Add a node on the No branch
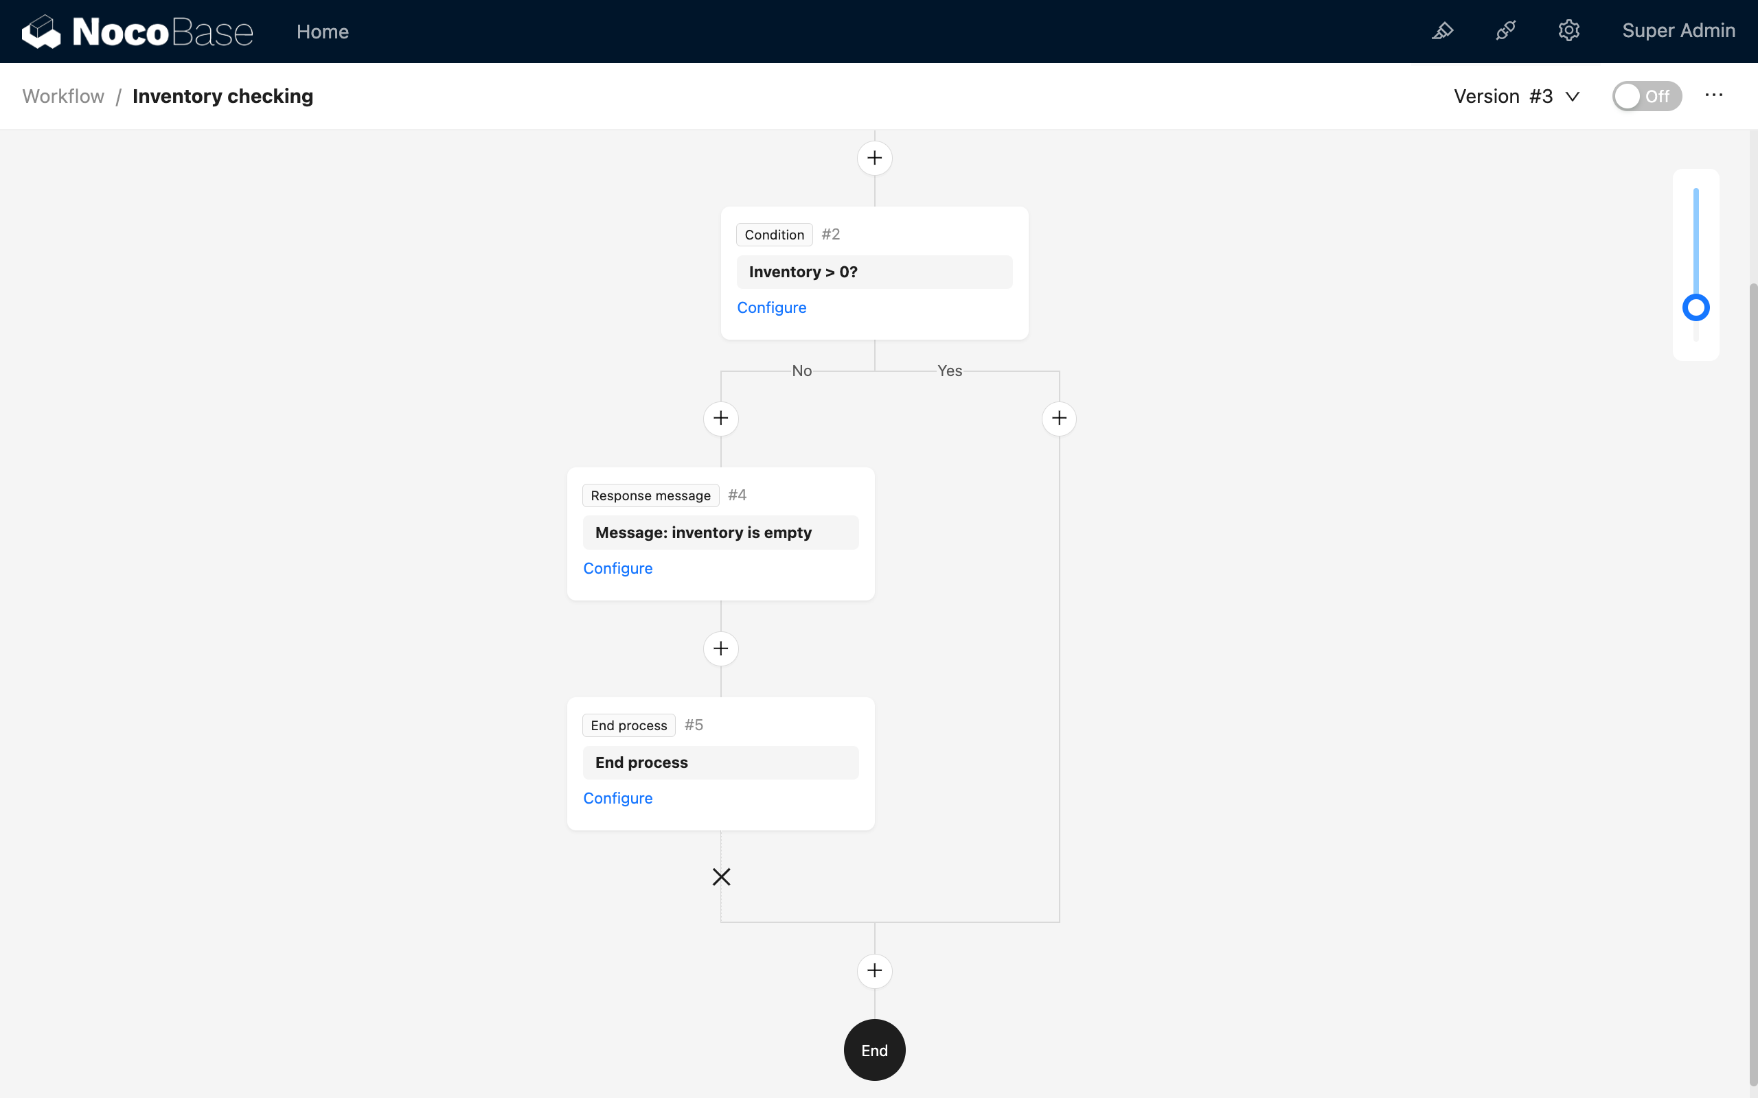 720,417
